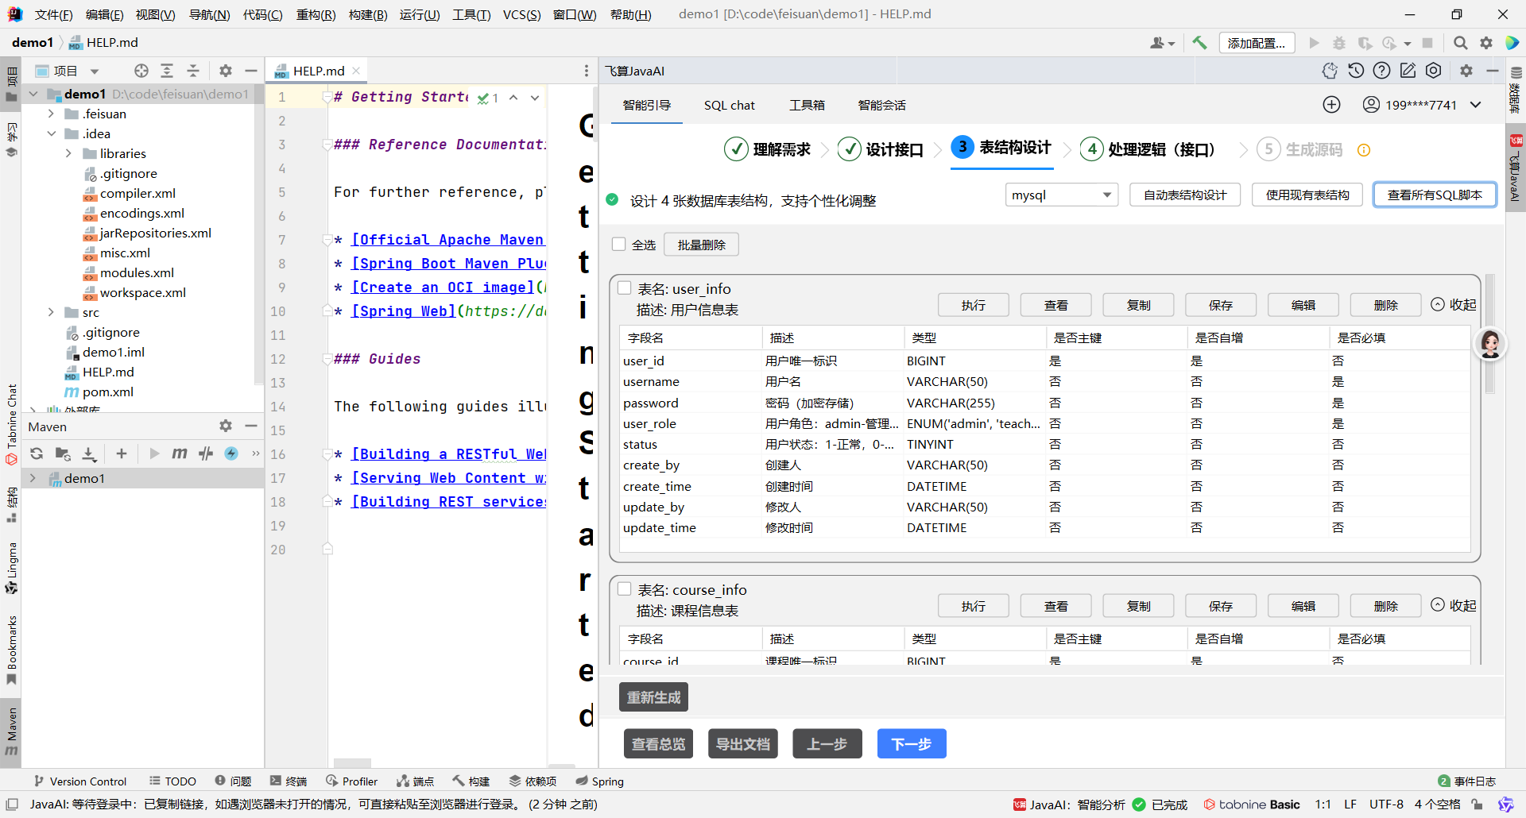This screenshot has height=818, width=1526.
Task: Click the Maven reload projects icon
Action: (37, 453)
